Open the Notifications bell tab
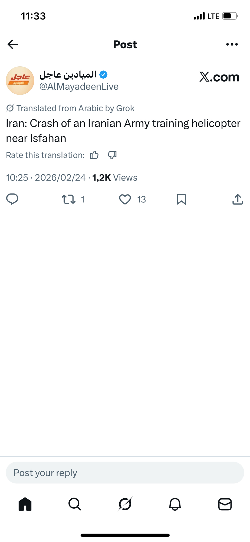This screenshot has height=542, width=250. pos(175,504)
